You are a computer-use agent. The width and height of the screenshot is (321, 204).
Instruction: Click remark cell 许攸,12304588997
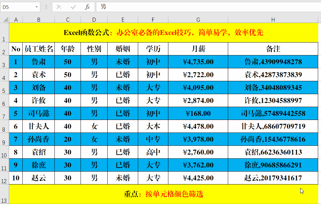click(x=273, y=100)
